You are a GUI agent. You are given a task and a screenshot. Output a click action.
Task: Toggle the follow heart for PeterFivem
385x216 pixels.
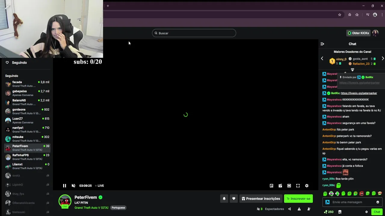coord(234,199)
